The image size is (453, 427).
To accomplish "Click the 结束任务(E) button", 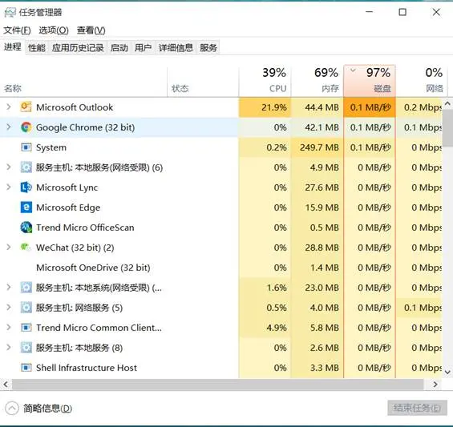I will click(x=417, y=408).
